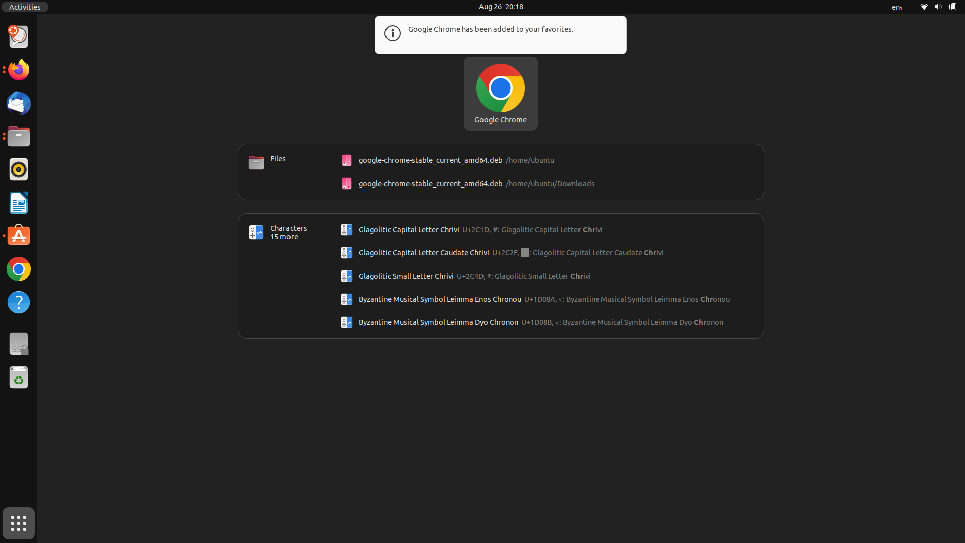Open the Ubuntu installer dock icon
The height and width of the screenshot is (543, 965).
(19, 37)
